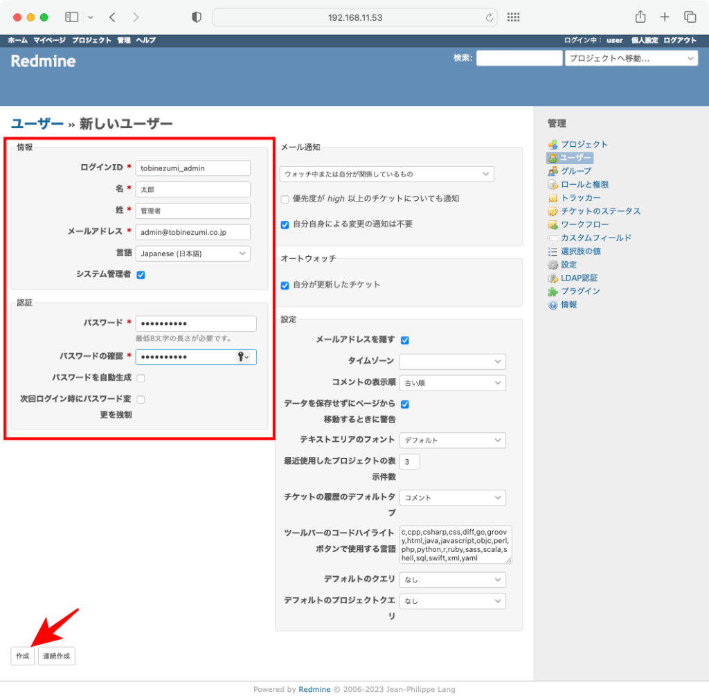The image size is (709, 696).
Task: Click the 作成 button
Action: 23,656
